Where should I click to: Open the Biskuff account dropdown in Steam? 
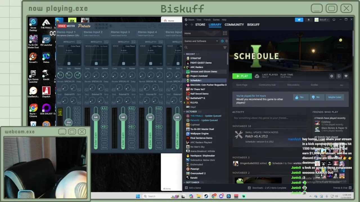pos(322,20)
